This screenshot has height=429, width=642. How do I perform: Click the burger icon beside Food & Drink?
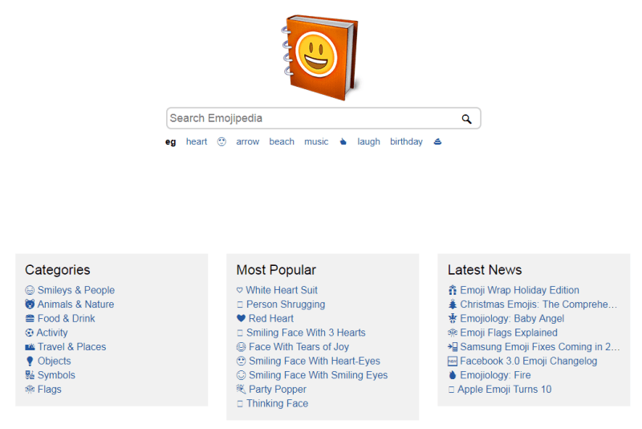pyautogui.click(x=30, y=319)
